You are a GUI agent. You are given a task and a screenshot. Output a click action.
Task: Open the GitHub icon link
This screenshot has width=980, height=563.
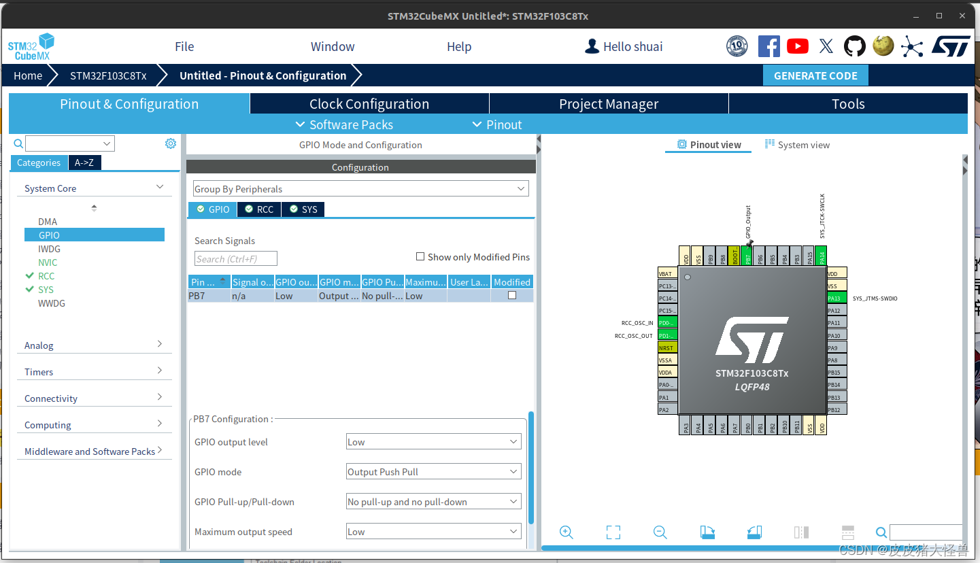tap(855, 46)
